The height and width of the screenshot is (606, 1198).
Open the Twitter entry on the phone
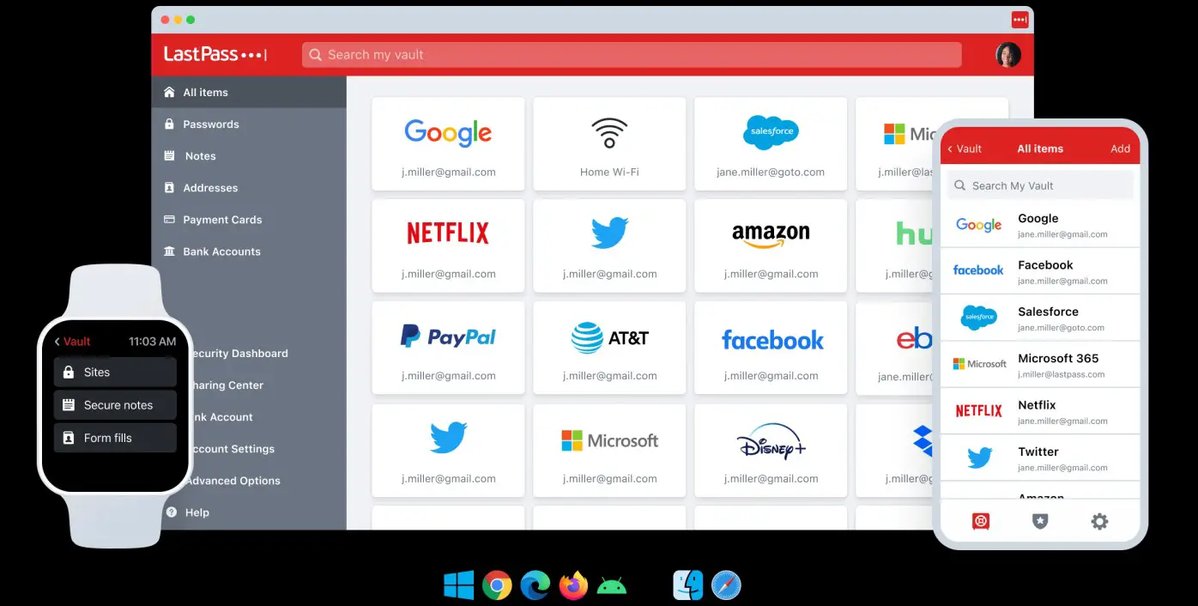click(1040, 458)
